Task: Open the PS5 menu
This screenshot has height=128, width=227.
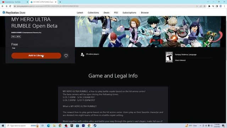Action: tap(116, 13)
